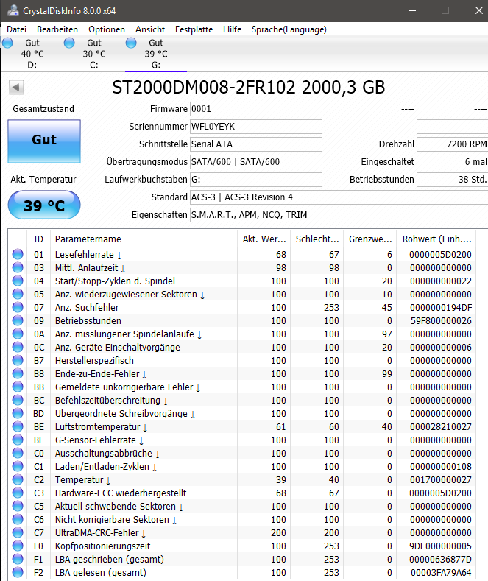This screenshot has height=581, width=488.
Task: Click status icon of Lesefehlerrate row
Action: tap(18, 254)
